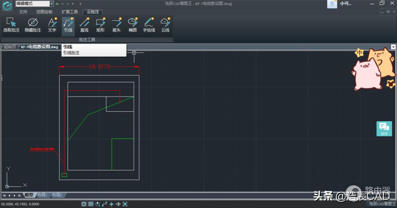Click the 协作 collaboration button

click(384, 129)
